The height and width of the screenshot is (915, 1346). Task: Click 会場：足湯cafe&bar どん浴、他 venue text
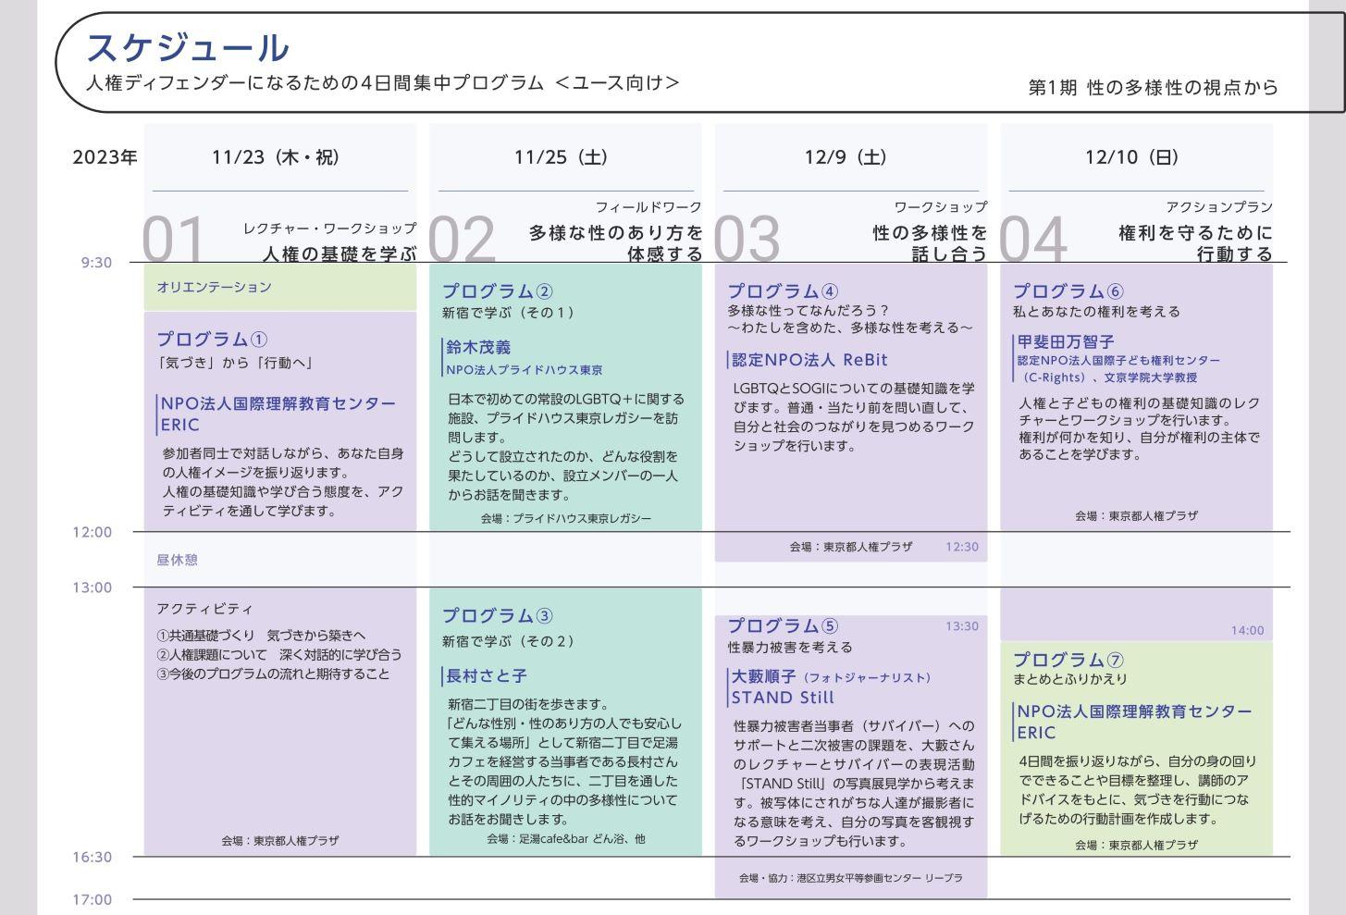[566, 838]
